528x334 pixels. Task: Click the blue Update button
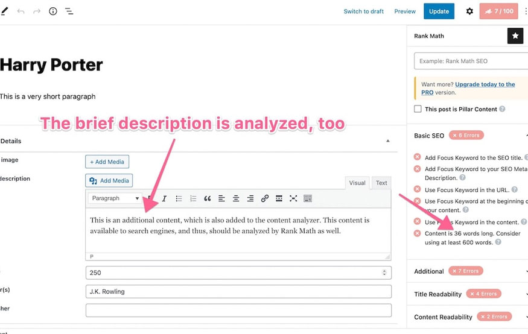pyautogui.click(x=439, y=11)
